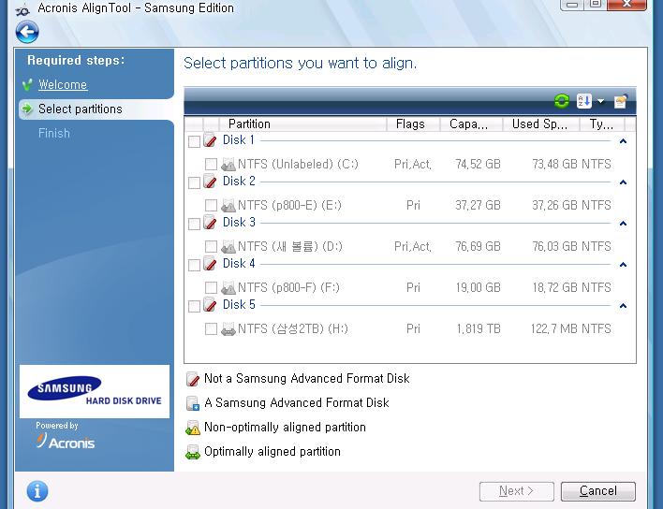Click the blue back arrow button
The height and width of the screenshot is (509, 663).
click(27, 32)
